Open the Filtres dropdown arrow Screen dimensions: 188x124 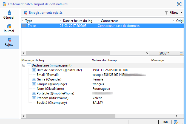181,13
